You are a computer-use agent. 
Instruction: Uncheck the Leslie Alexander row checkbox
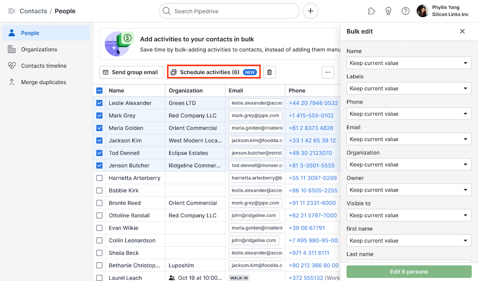coord(99,103)
